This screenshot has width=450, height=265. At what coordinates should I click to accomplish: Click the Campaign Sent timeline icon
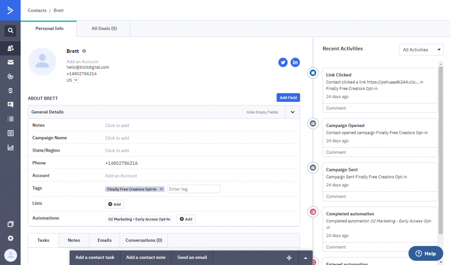click(x=313, y=168)
